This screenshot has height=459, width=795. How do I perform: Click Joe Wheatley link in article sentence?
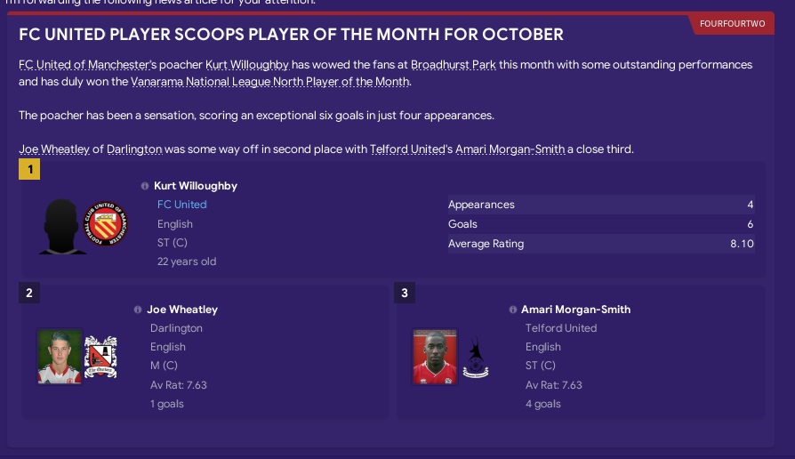[x=54, y=149]
